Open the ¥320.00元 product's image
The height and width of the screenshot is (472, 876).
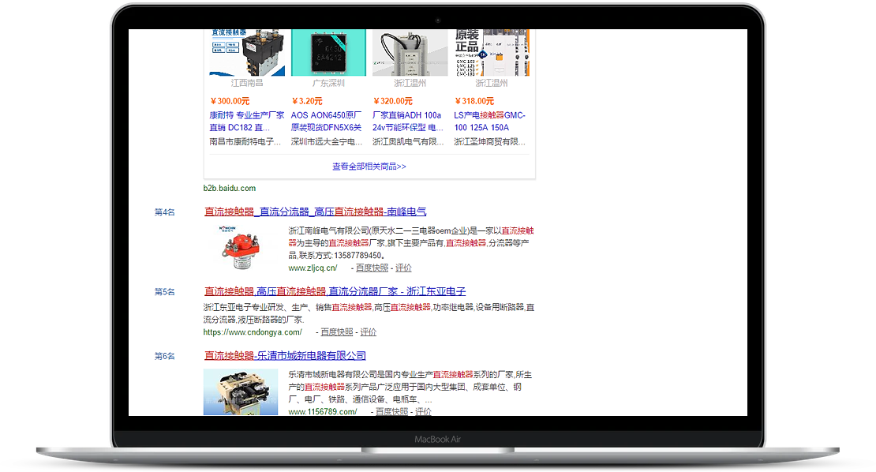click(410, 53)
